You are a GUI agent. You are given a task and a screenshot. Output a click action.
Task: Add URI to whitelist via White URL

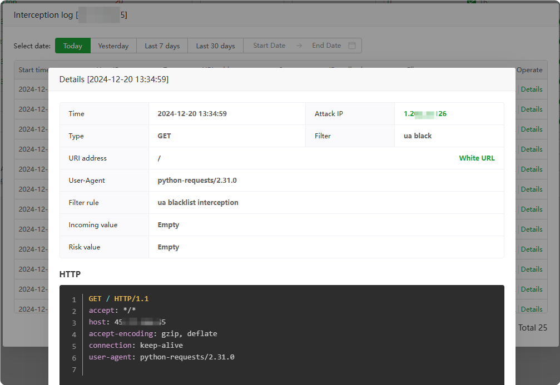[x=477, y=158]
